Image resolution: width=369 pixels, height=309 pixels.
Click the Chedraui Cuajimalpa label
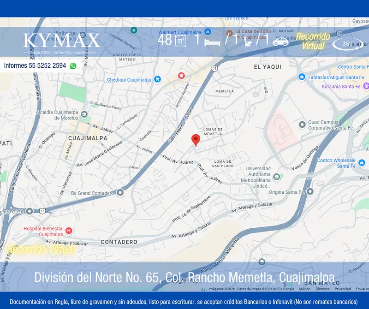coord(129,80)
